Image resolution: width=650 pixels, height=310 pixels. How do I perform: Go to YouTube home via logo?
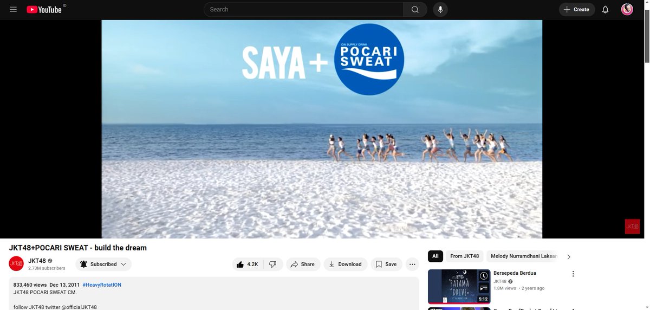pyautogui.click(x=44, y=10)
